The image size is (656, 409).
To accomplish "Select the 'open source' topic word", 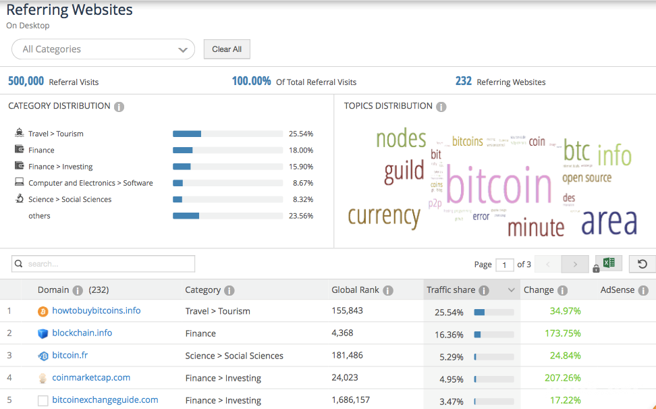I will click(586, 178).
